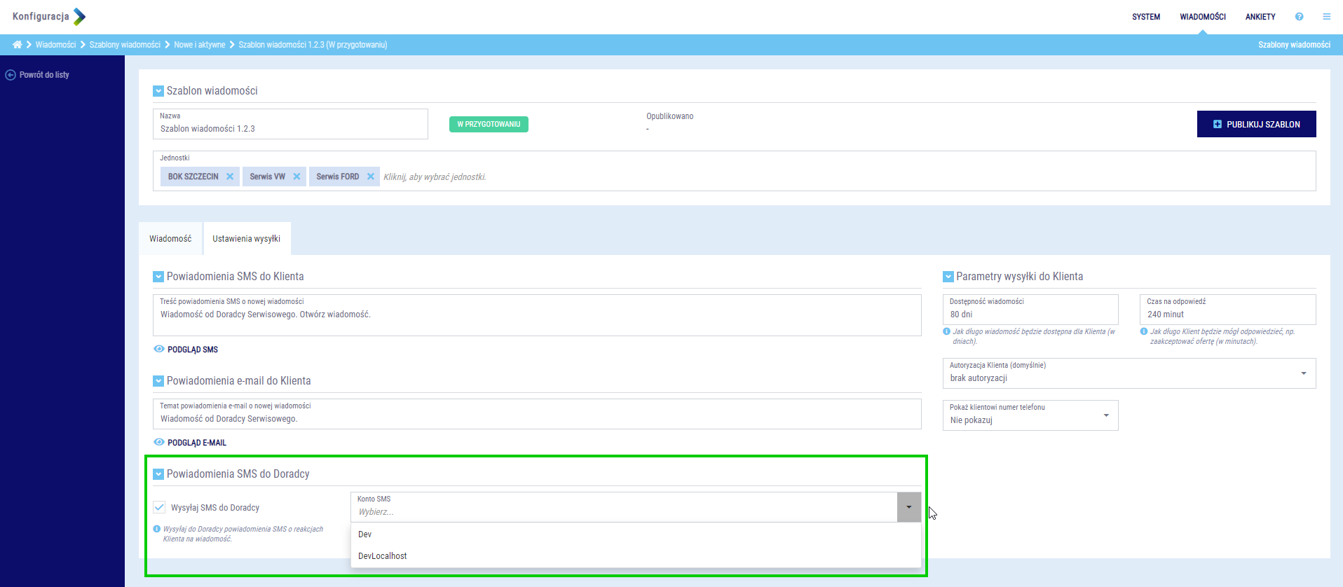1343x587 pixels.
Task: Open the ANKIETY top menu
Action: coord(1260,17)
